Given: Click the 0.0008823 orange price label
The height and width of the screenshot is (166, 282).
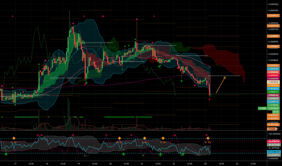Looking at the screenshot, I should click(x=273, y=46).
